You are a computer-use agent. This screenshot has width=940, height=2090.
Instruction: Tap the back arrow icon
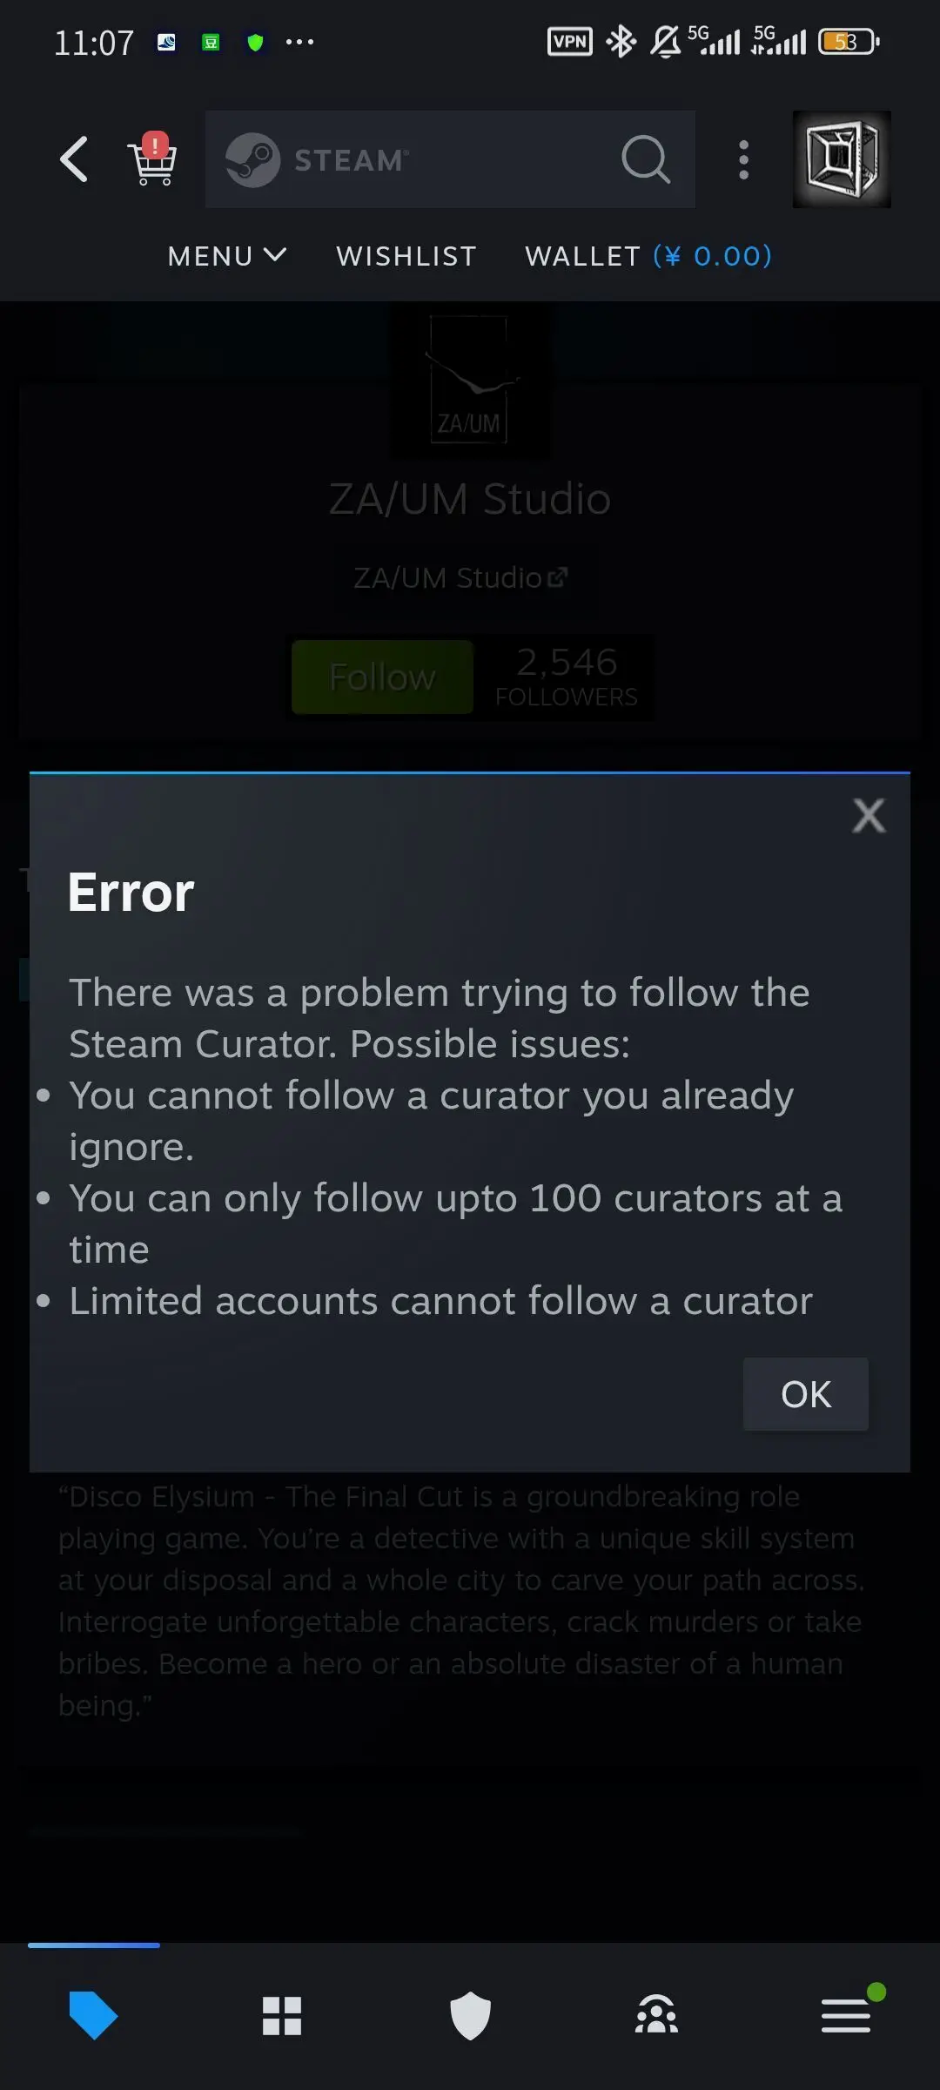pyautogui.click(x=74, y=159)
